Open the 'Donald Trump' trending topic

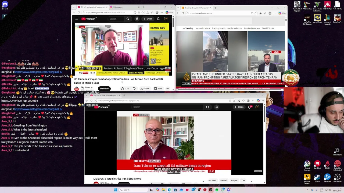point(268,28)
